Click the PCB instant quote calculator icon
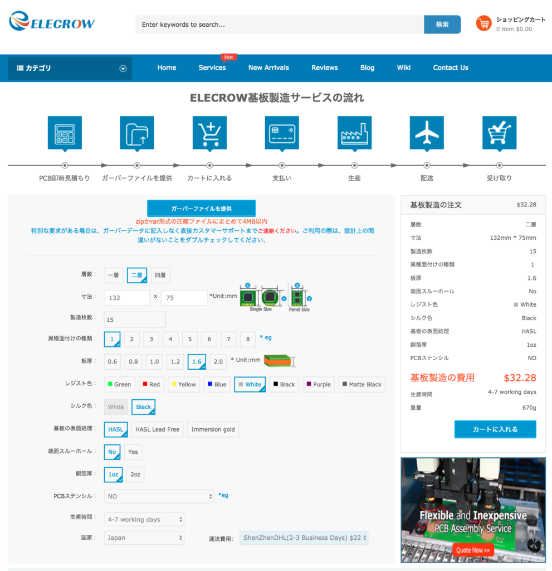The height and width of the screenshot is (571, 552). tap(65, 133)
